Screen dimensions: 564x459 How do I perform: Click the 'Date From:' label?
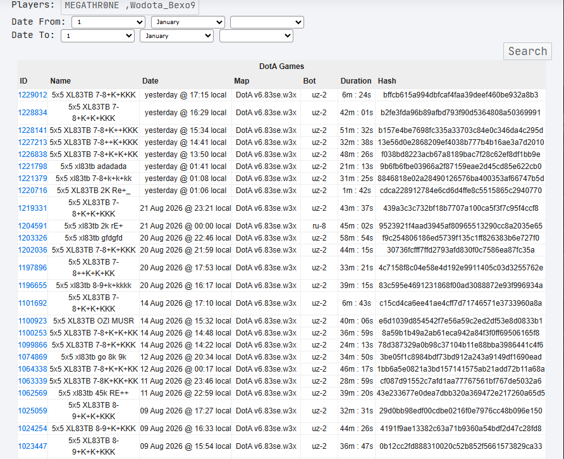39,22
